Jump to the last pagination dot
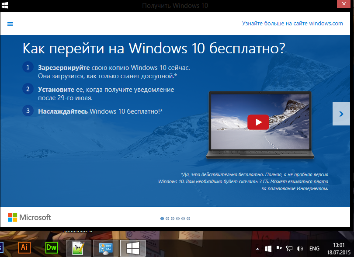Viewport: 354px width, 257px height. pos(188,218)
